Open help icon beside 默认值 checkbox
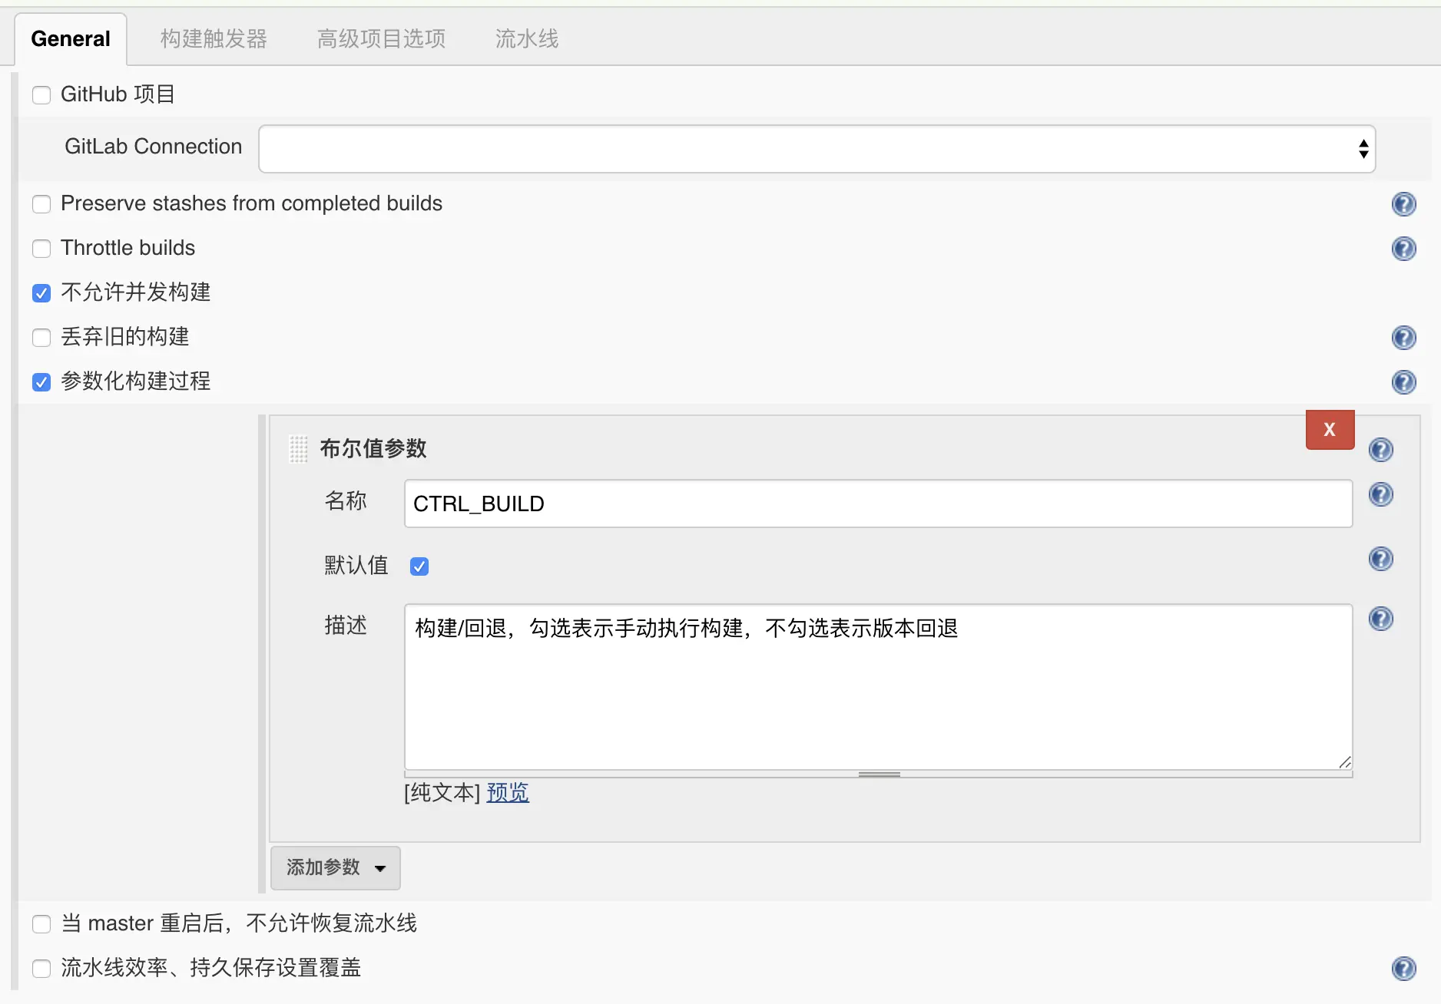The width and height of the screenshot is (1441, 1004). pyautogui.click(x=1380, y=559)
